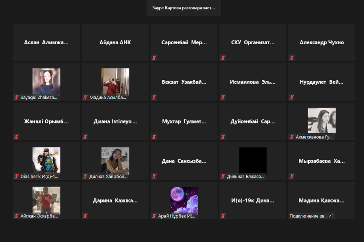
Task: Click muted mic icon on Александр Чухно tile
Action: pos(292,58)
